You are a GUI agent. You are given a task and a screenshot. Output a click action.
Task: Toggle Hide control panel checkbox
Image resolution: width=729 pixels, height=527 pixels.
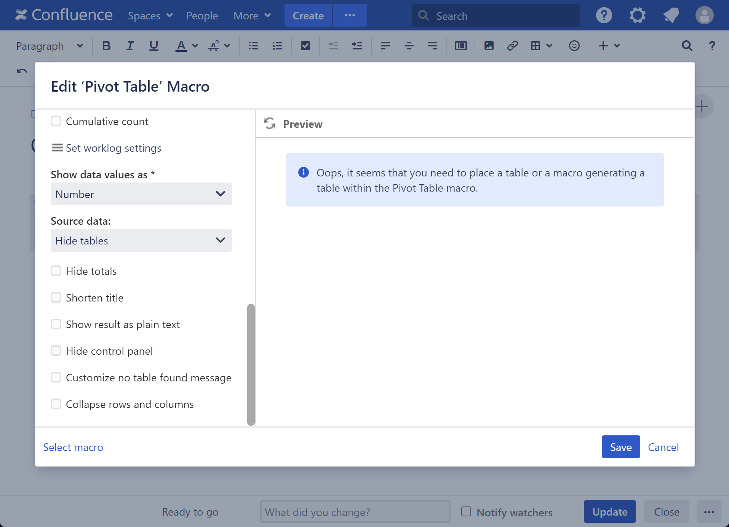click(x=56, y=351)
